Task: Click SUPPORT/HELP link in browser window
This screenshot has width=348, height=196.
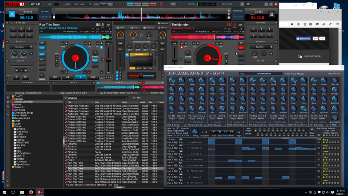Action: point(312,57)
